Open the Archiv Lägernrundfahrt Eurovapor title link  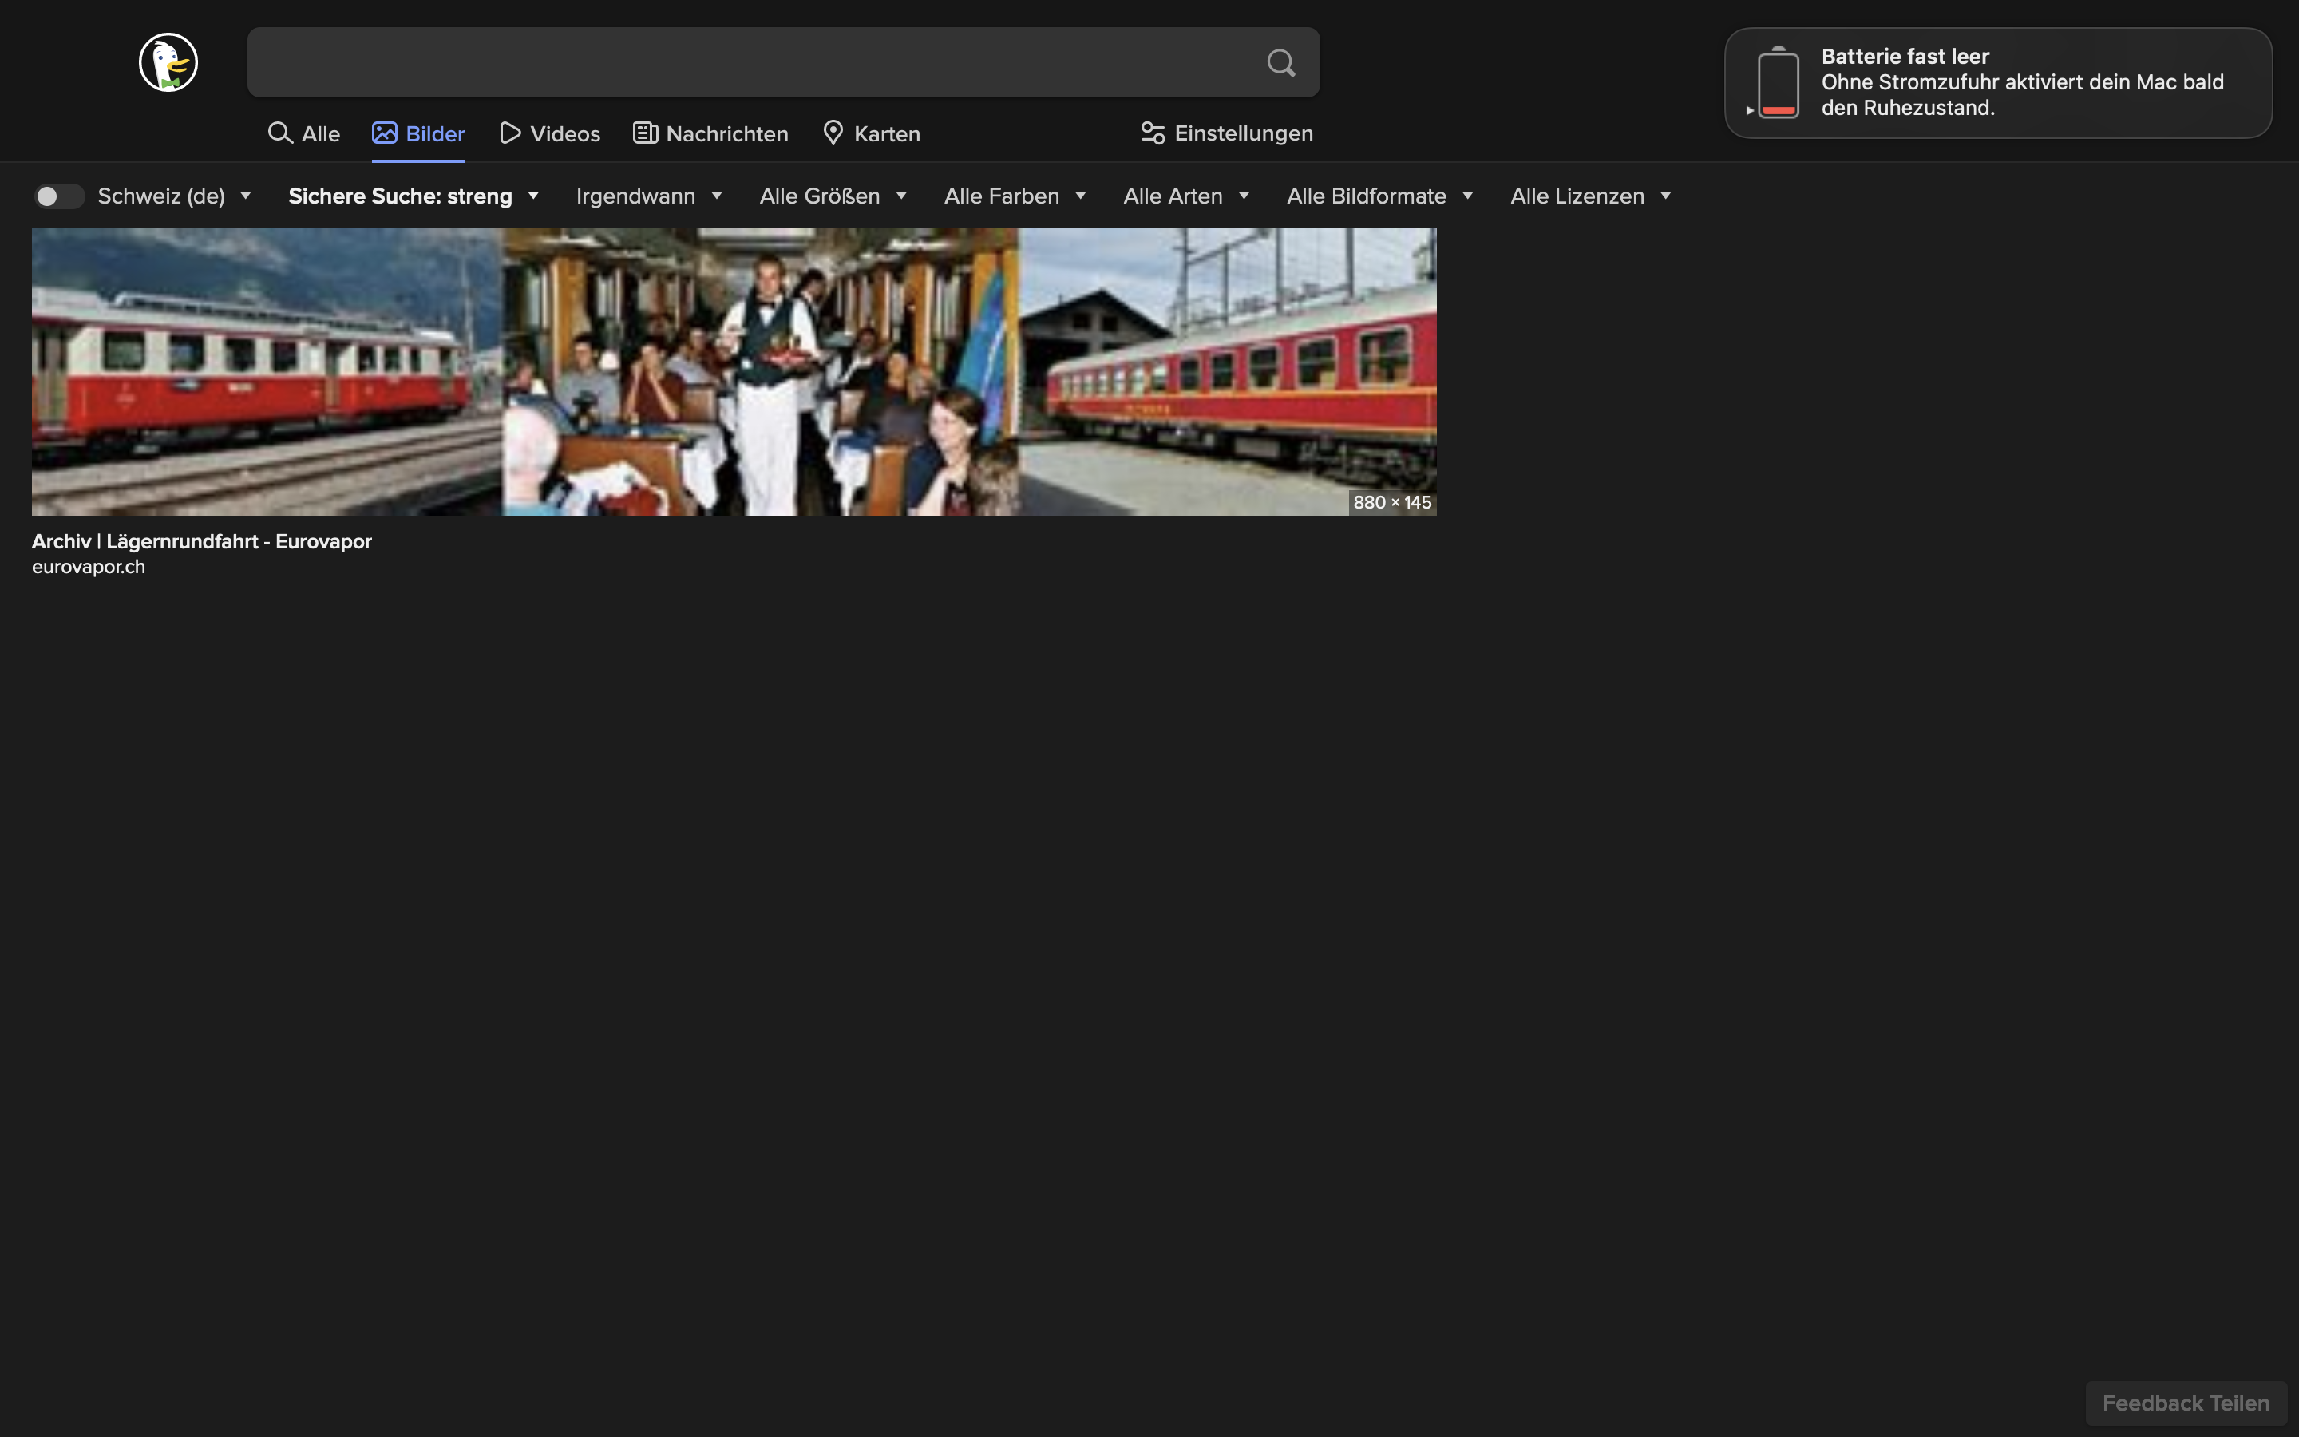pos(201,542)
